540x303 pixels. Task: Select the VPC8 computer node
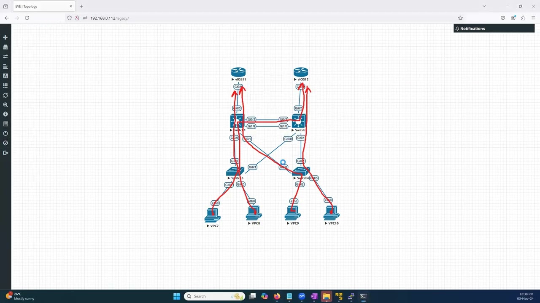[x=254, y=213]
